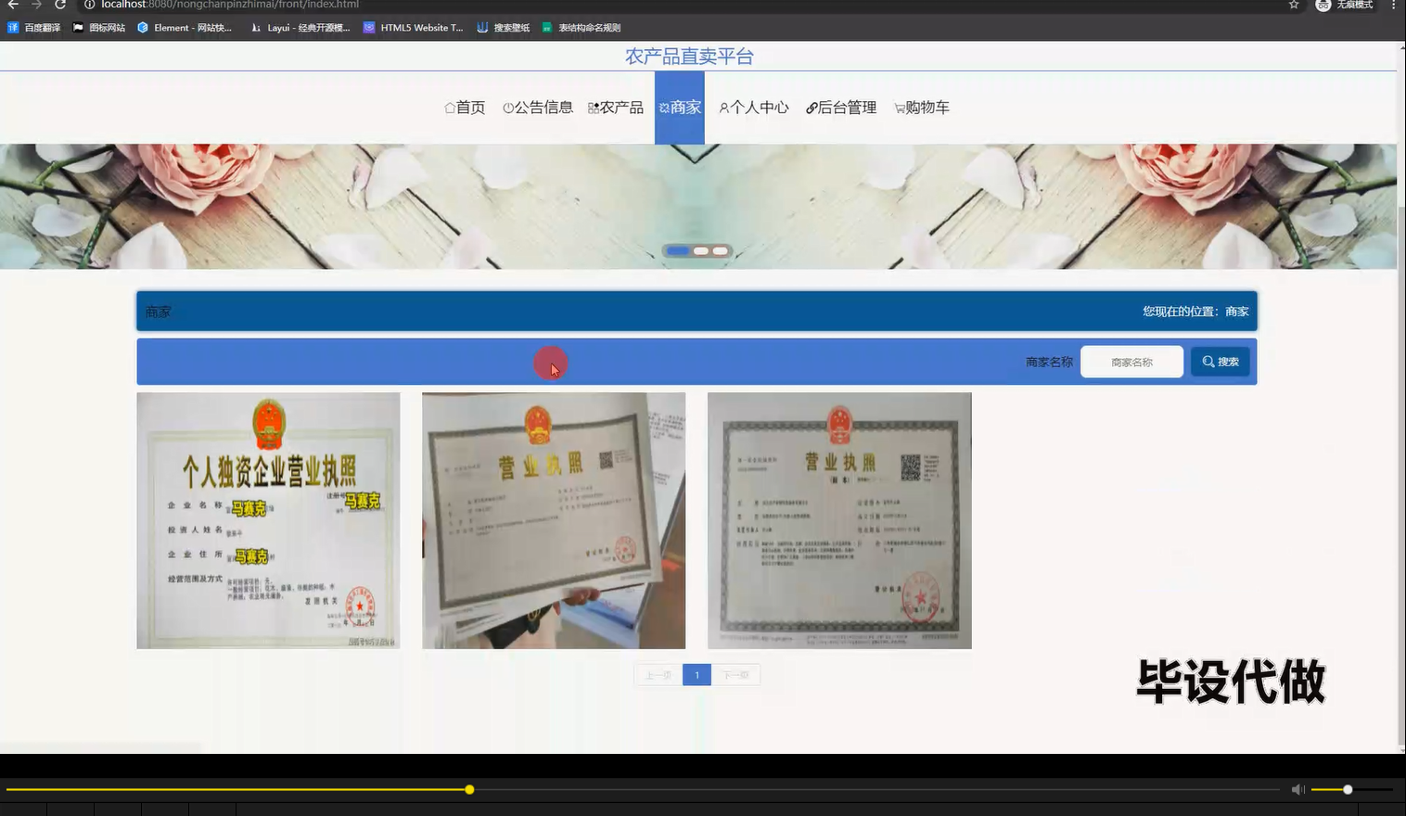Open the Chrome three-dot menu

pos(1396,6)
